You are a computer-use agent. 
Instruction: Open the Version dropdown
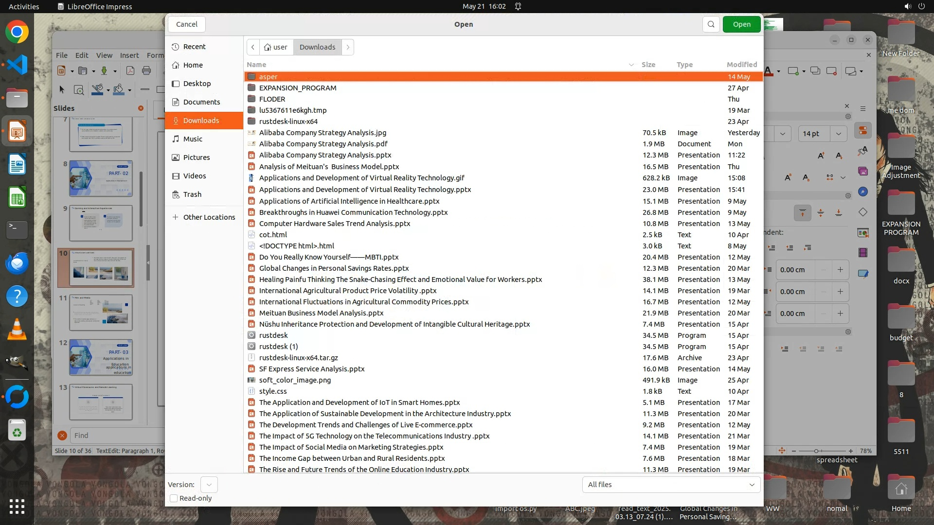tap(209, 485)
